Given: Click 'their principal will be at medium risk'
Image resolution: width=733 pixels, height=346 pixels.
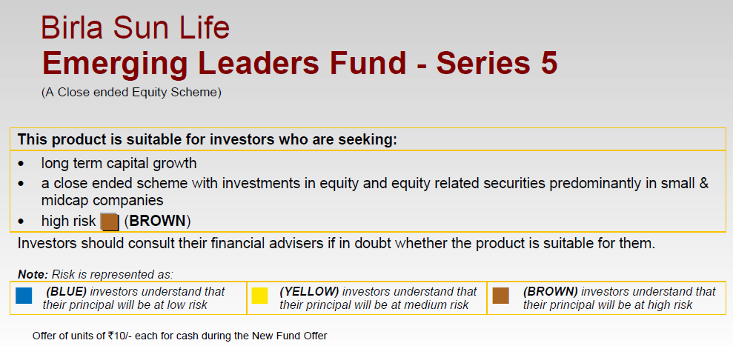Looking at the screenshot, I should (x=374, y=305).
